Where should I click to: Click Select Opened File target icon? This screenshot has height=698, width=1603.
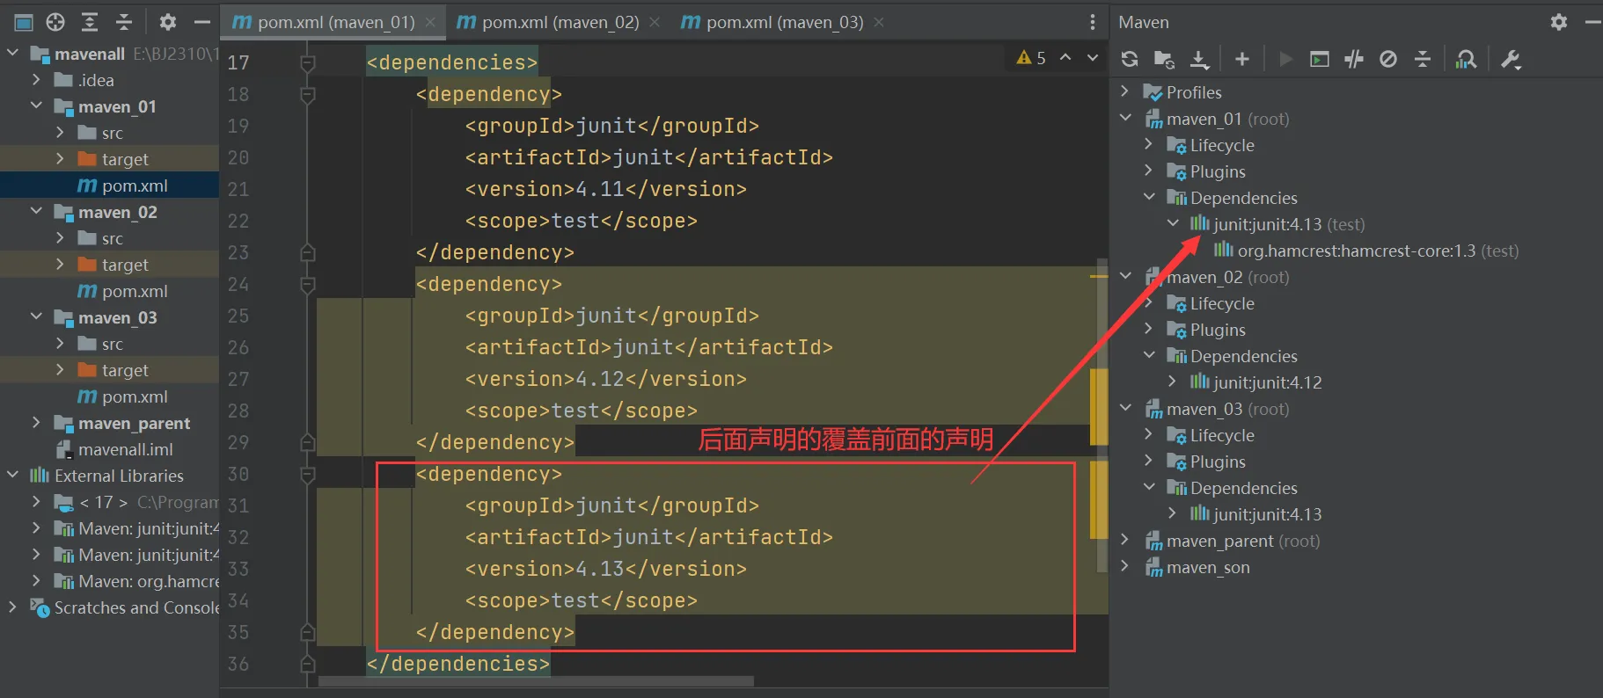55,22
